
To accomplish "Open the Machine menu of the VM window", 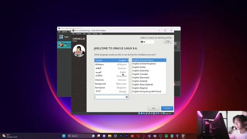I will [79, 34].
